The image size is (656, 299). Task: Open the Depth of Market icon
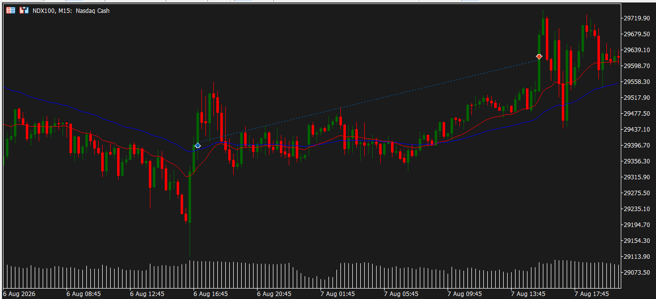point(24,10)
